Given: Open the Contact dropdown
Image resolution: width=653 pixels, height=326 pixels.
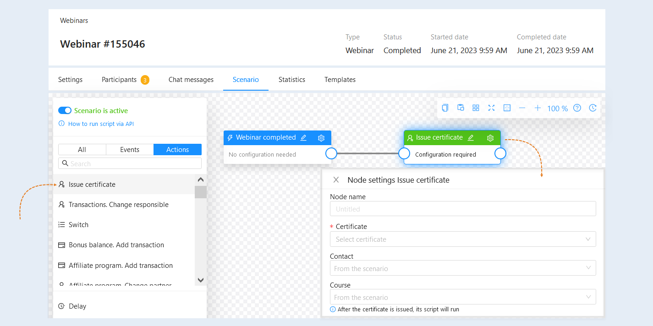Looking at the screenshot, I should click(x=463, y=268).
